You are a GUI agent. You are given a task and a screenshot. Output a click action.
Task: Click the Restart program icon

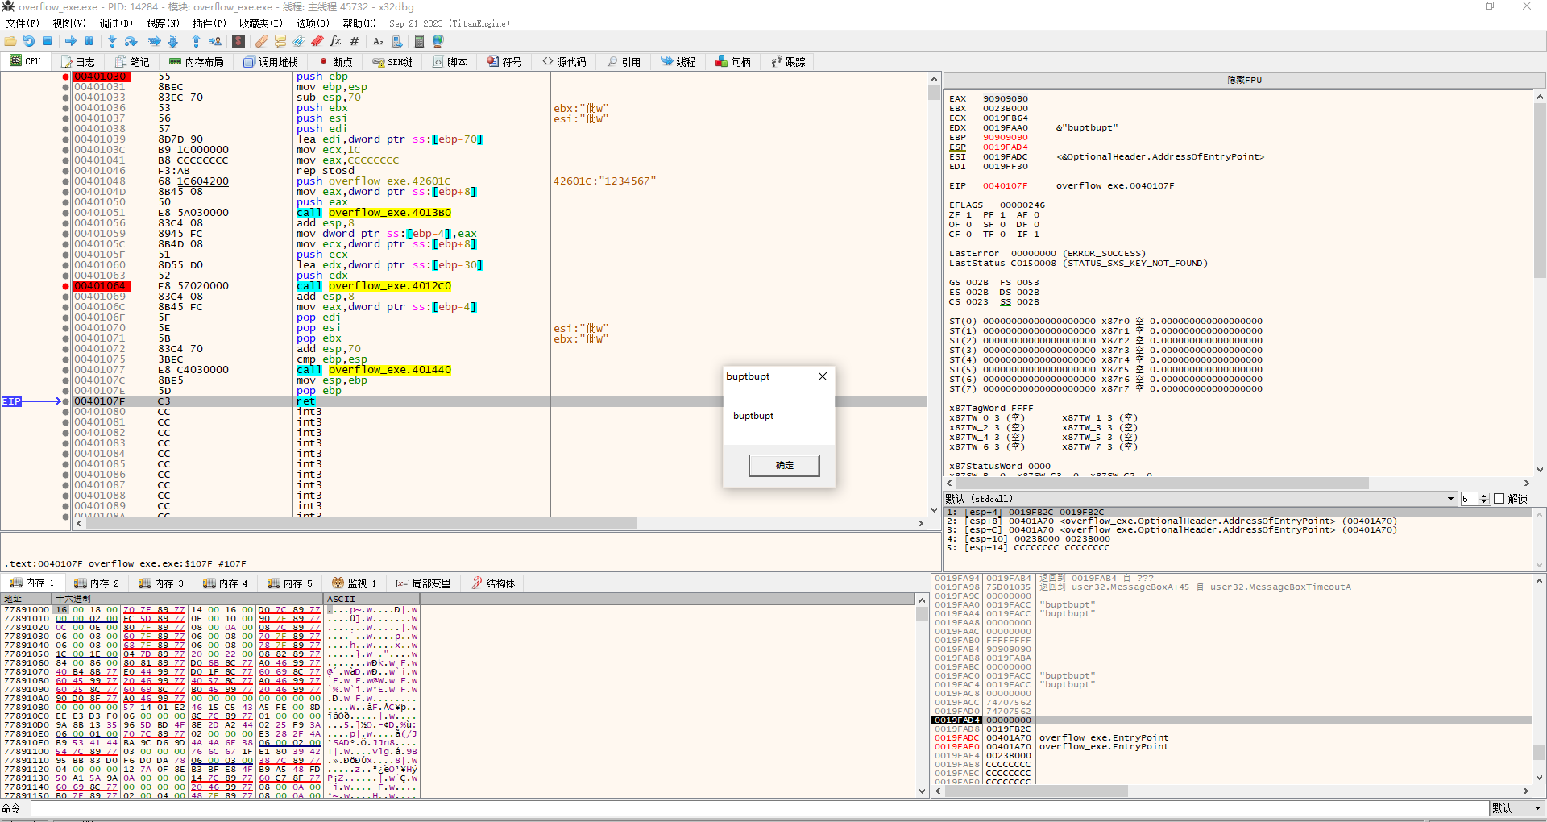29,41
